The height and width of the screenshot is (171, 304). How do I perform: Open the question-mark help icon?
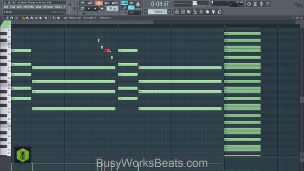pos(267,4)
